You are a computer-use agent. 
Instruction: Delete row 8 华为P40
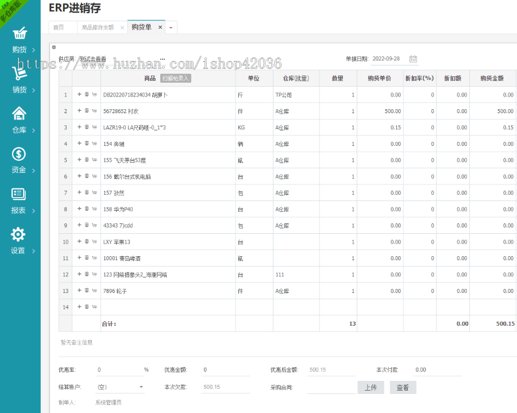click(87, 209)
